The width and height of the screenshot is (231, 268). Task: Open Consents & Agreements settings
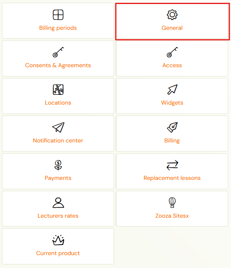pyautogui.click(x=58, y=65)
